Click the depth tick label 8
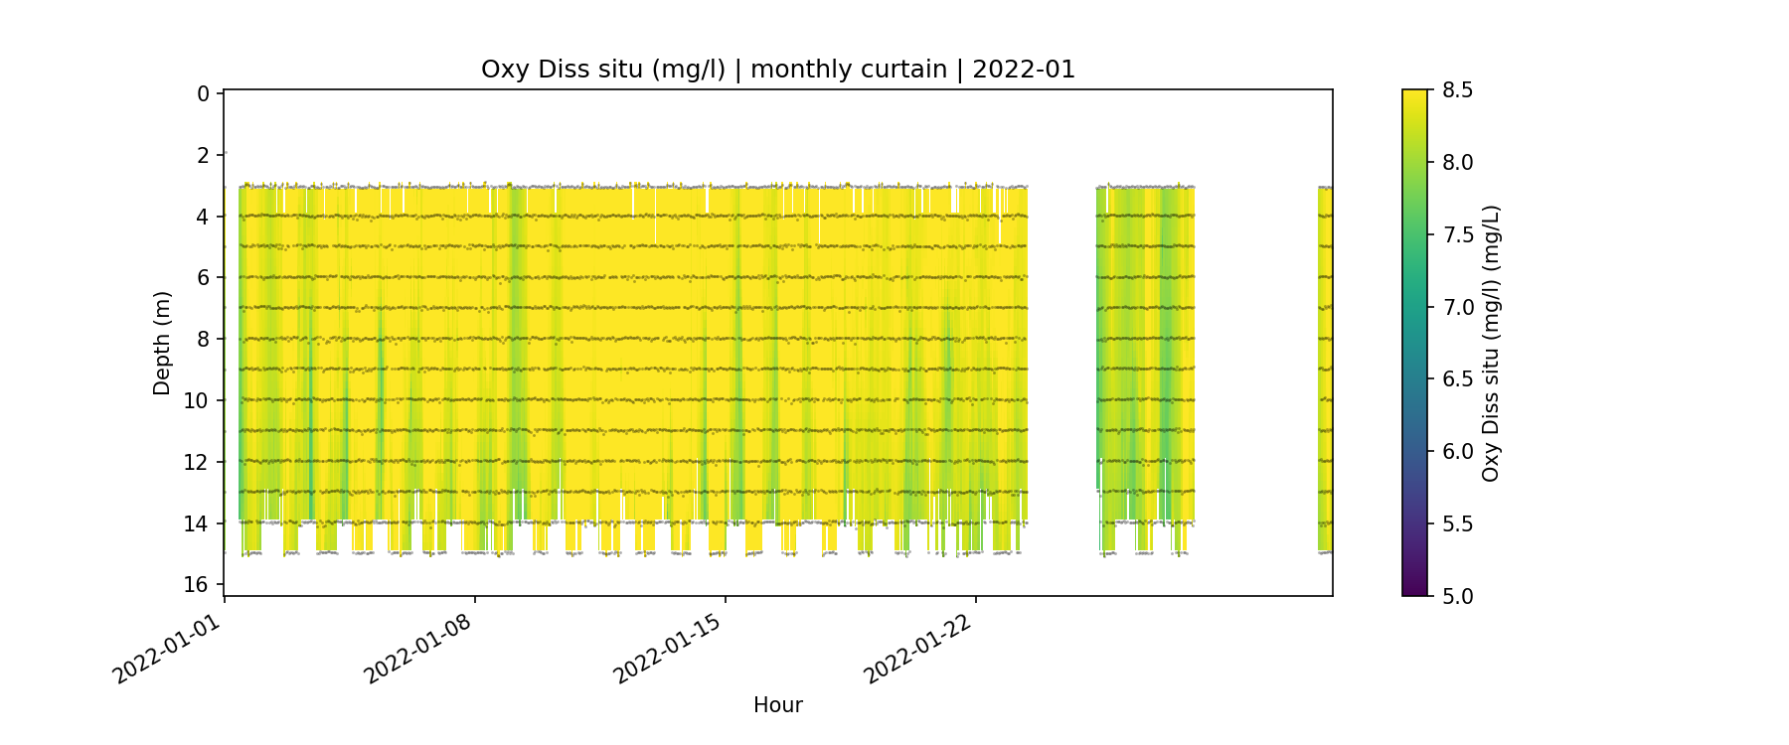Viewport: 1789px width, 745px height. pos(204,339)
